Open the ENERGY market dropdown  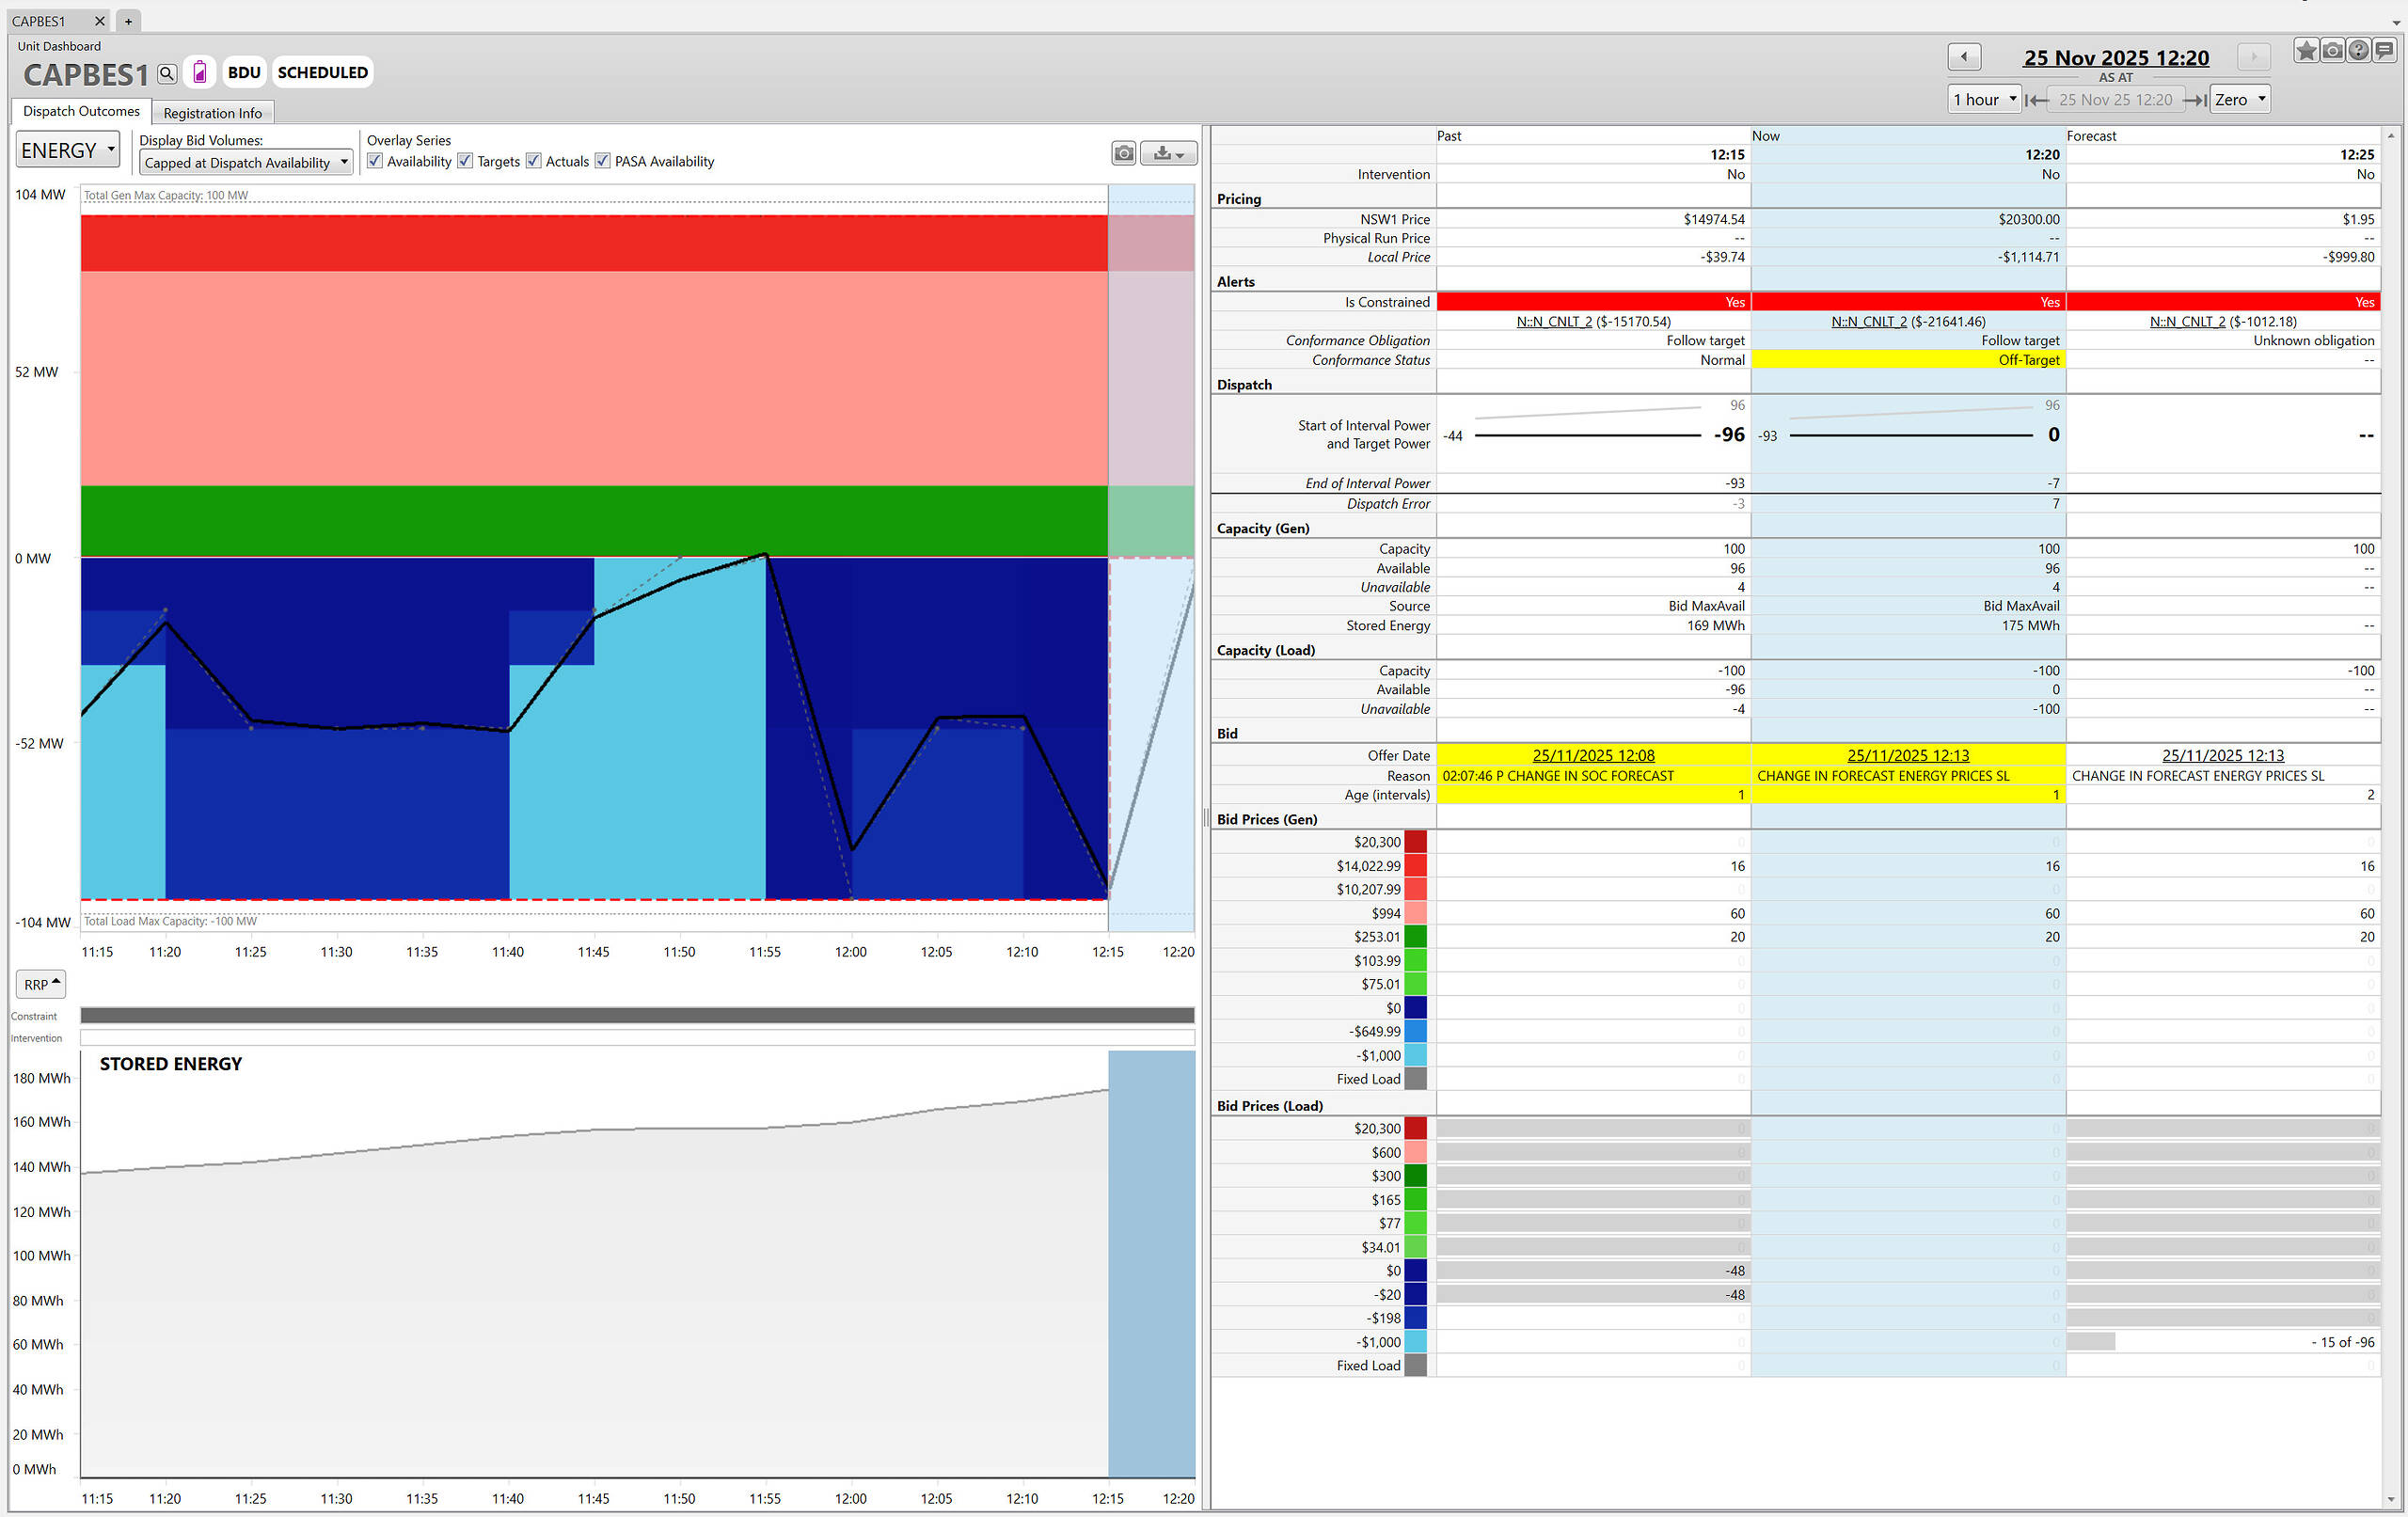[x=68, y=150]
